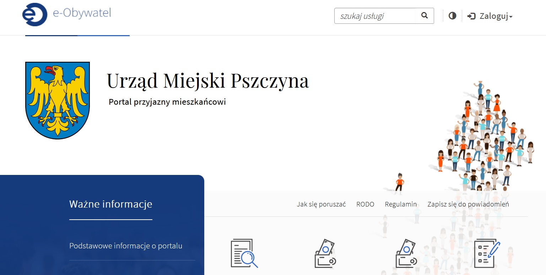Image resolution: width=546 pixels, height=275 pixels.
Task: Click the second wallet payment icon
Action: [x=406, y=253]
